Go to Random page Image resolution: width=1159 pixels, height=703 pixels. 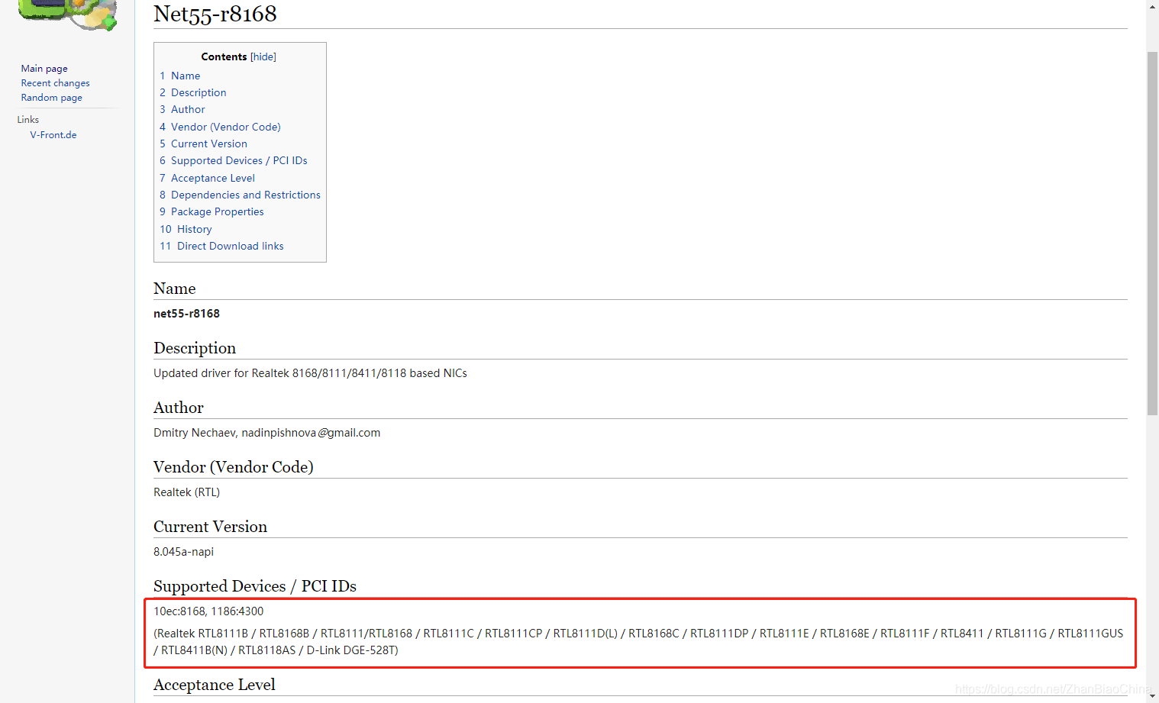tap(51, 98)
